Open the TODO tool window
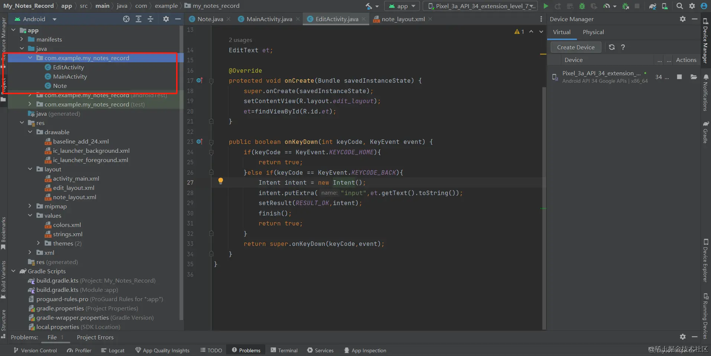711x356 pixels. [x=211, y=350]
